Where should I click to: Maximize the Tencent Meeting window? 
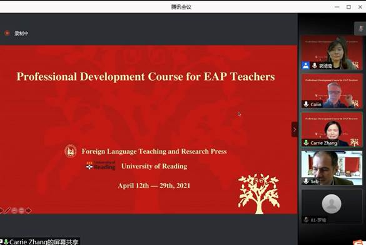pyautogui.click(x=348, y=7)
